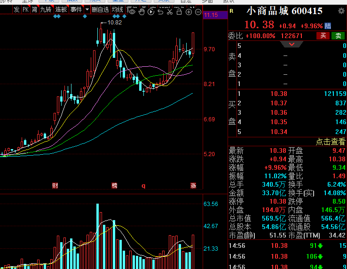The height and width of the screenshot is (269, 347).
Task: Click the single blue diamond marker below 事件
Action: click(85, 16)
